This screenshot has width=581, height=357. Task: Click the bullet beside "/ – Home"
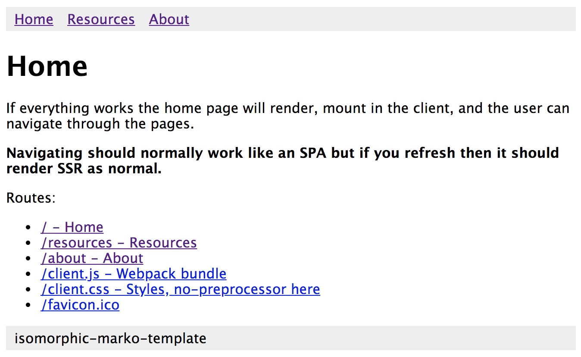[x=29, y=228]
